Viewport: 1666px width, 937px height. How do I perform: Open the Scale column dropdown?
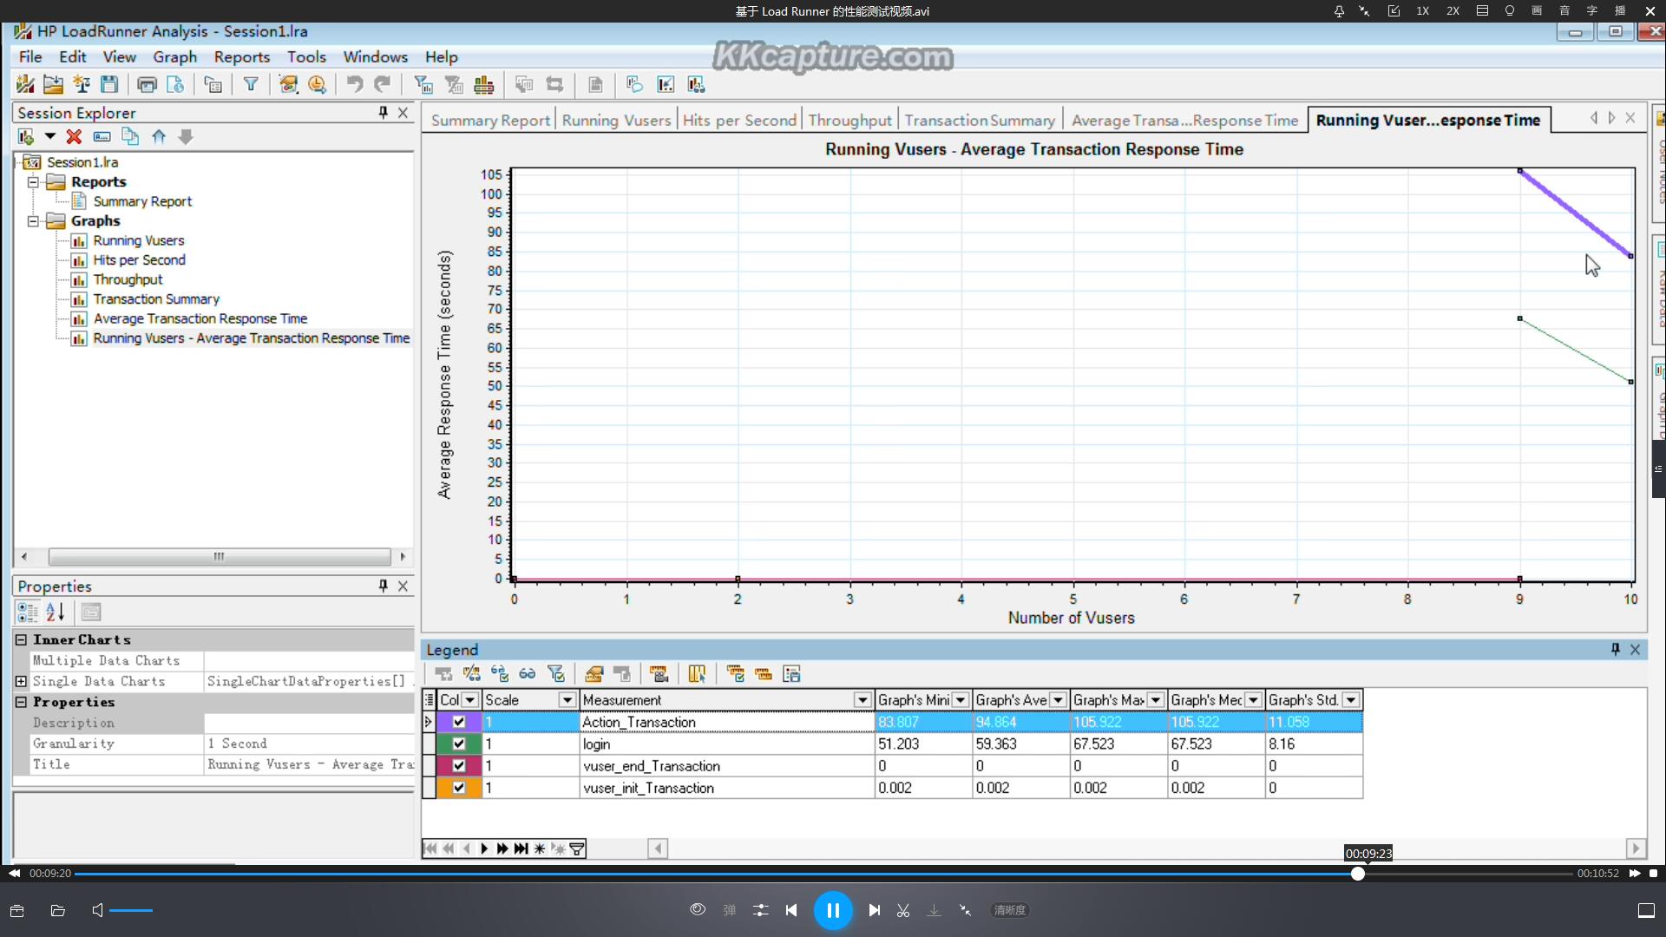click(x=567, y=700)
